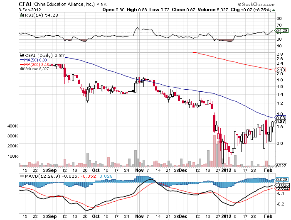Click the High 0.88 value
This screenshot has width=291, height=220.
pyautogui.click(x=137, y=10)
